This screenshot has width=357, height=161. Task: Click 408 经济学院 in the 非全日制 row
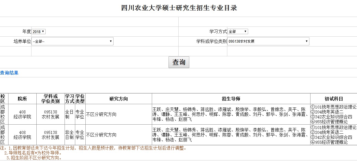coord(22,135)
